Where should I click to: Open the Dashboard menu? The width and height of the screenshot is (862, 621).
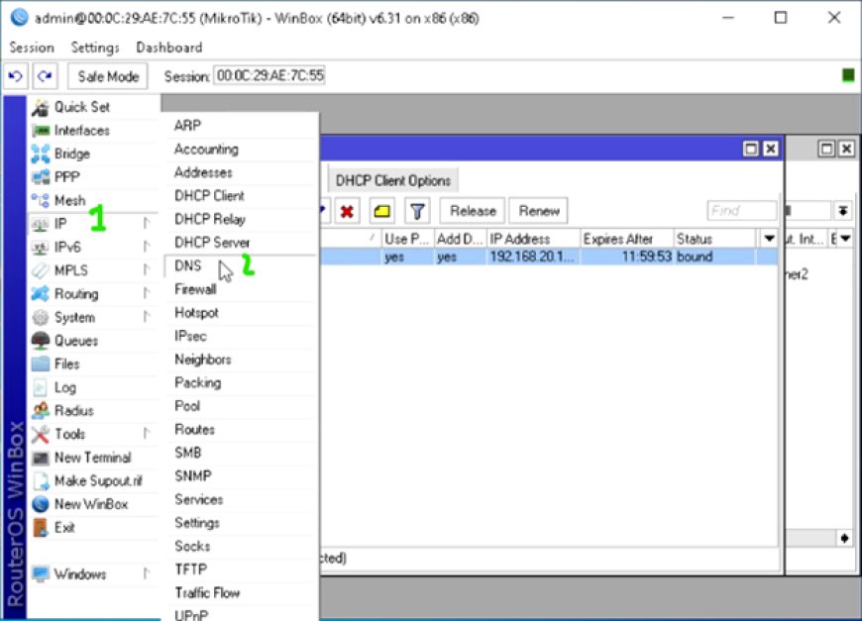[169, 48]
